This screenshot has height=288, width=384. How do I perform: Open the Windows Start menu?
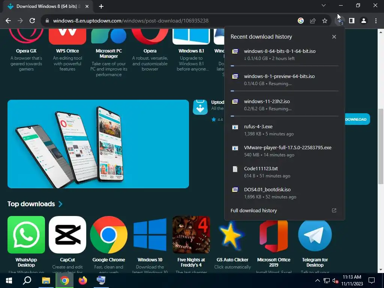coord(9,280)
